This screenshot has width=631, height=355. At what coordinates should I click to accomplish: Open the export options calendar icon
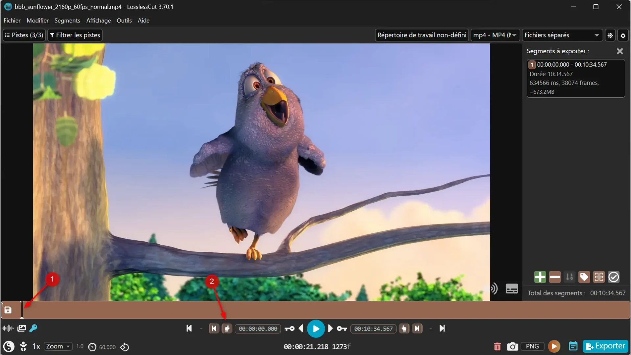pyautogui.click(x=573, y=346)
